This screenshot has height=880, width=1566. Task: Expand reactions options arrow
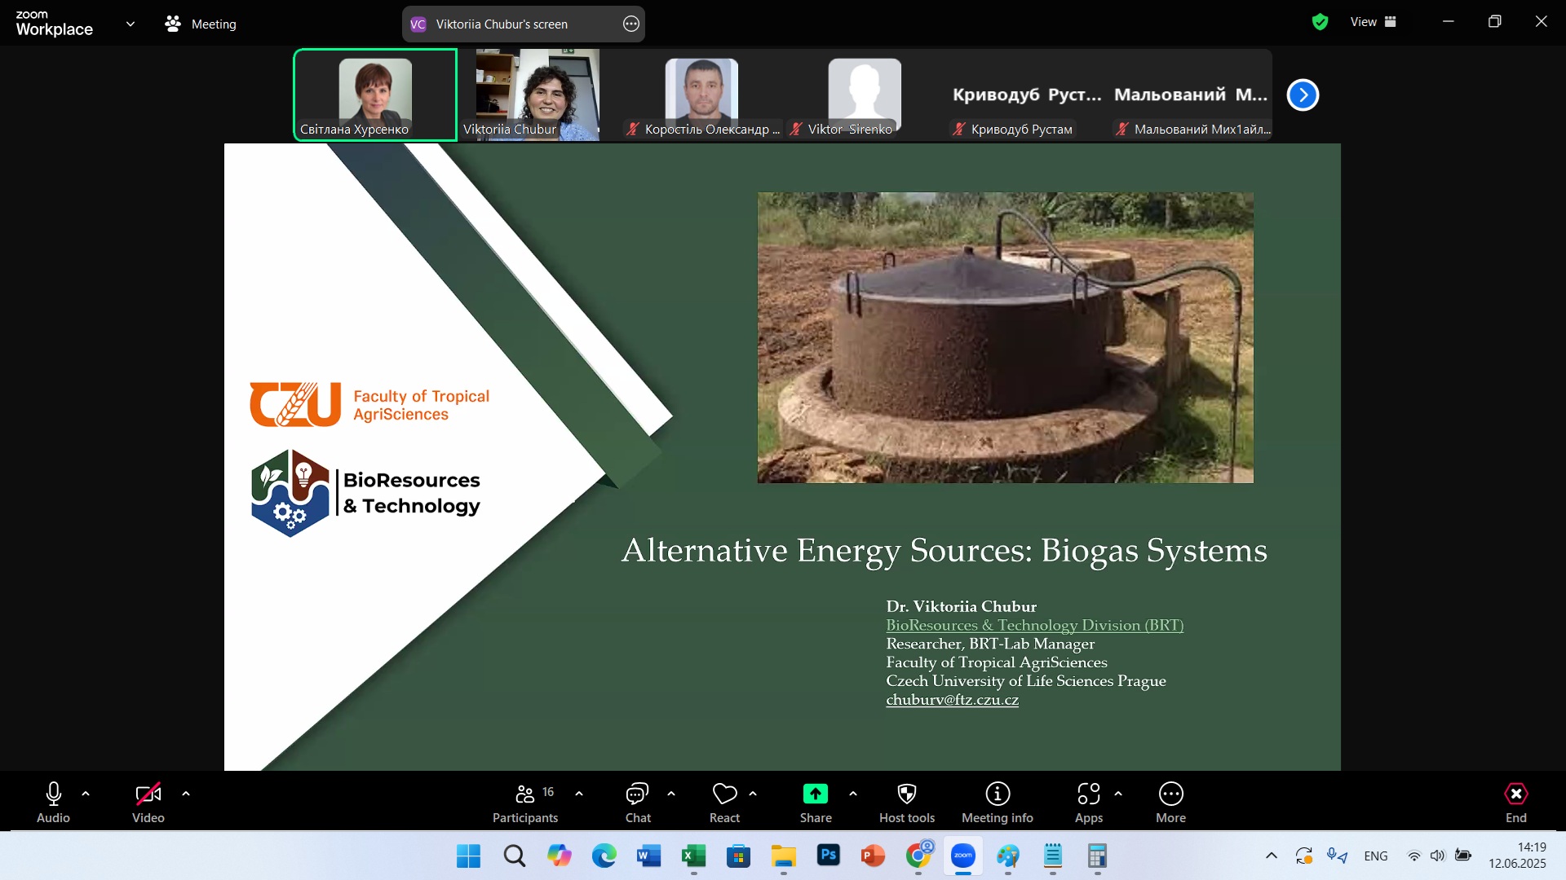coord(753,794)
